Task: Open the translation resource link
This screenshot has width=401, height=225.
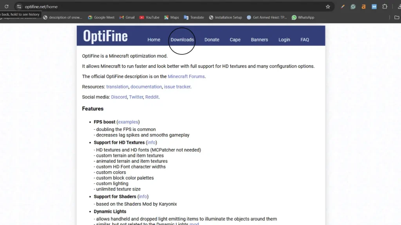Action: coord(117,87)
